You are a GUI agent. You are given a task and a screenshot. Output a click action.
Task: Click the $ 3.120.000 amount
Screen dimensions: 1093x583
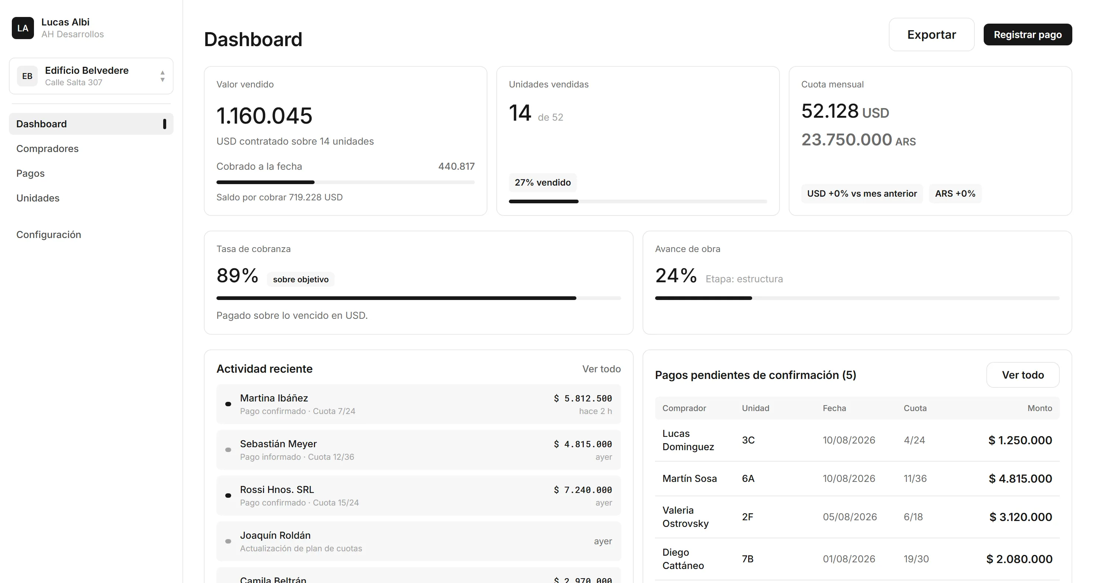click(x=1021, y=517)
